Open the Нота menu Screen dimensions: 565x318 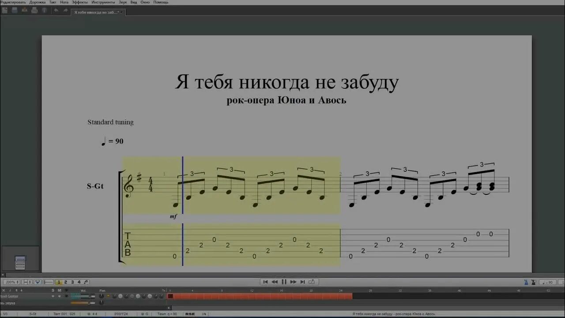pyautogui.click(x=64, y=2)
